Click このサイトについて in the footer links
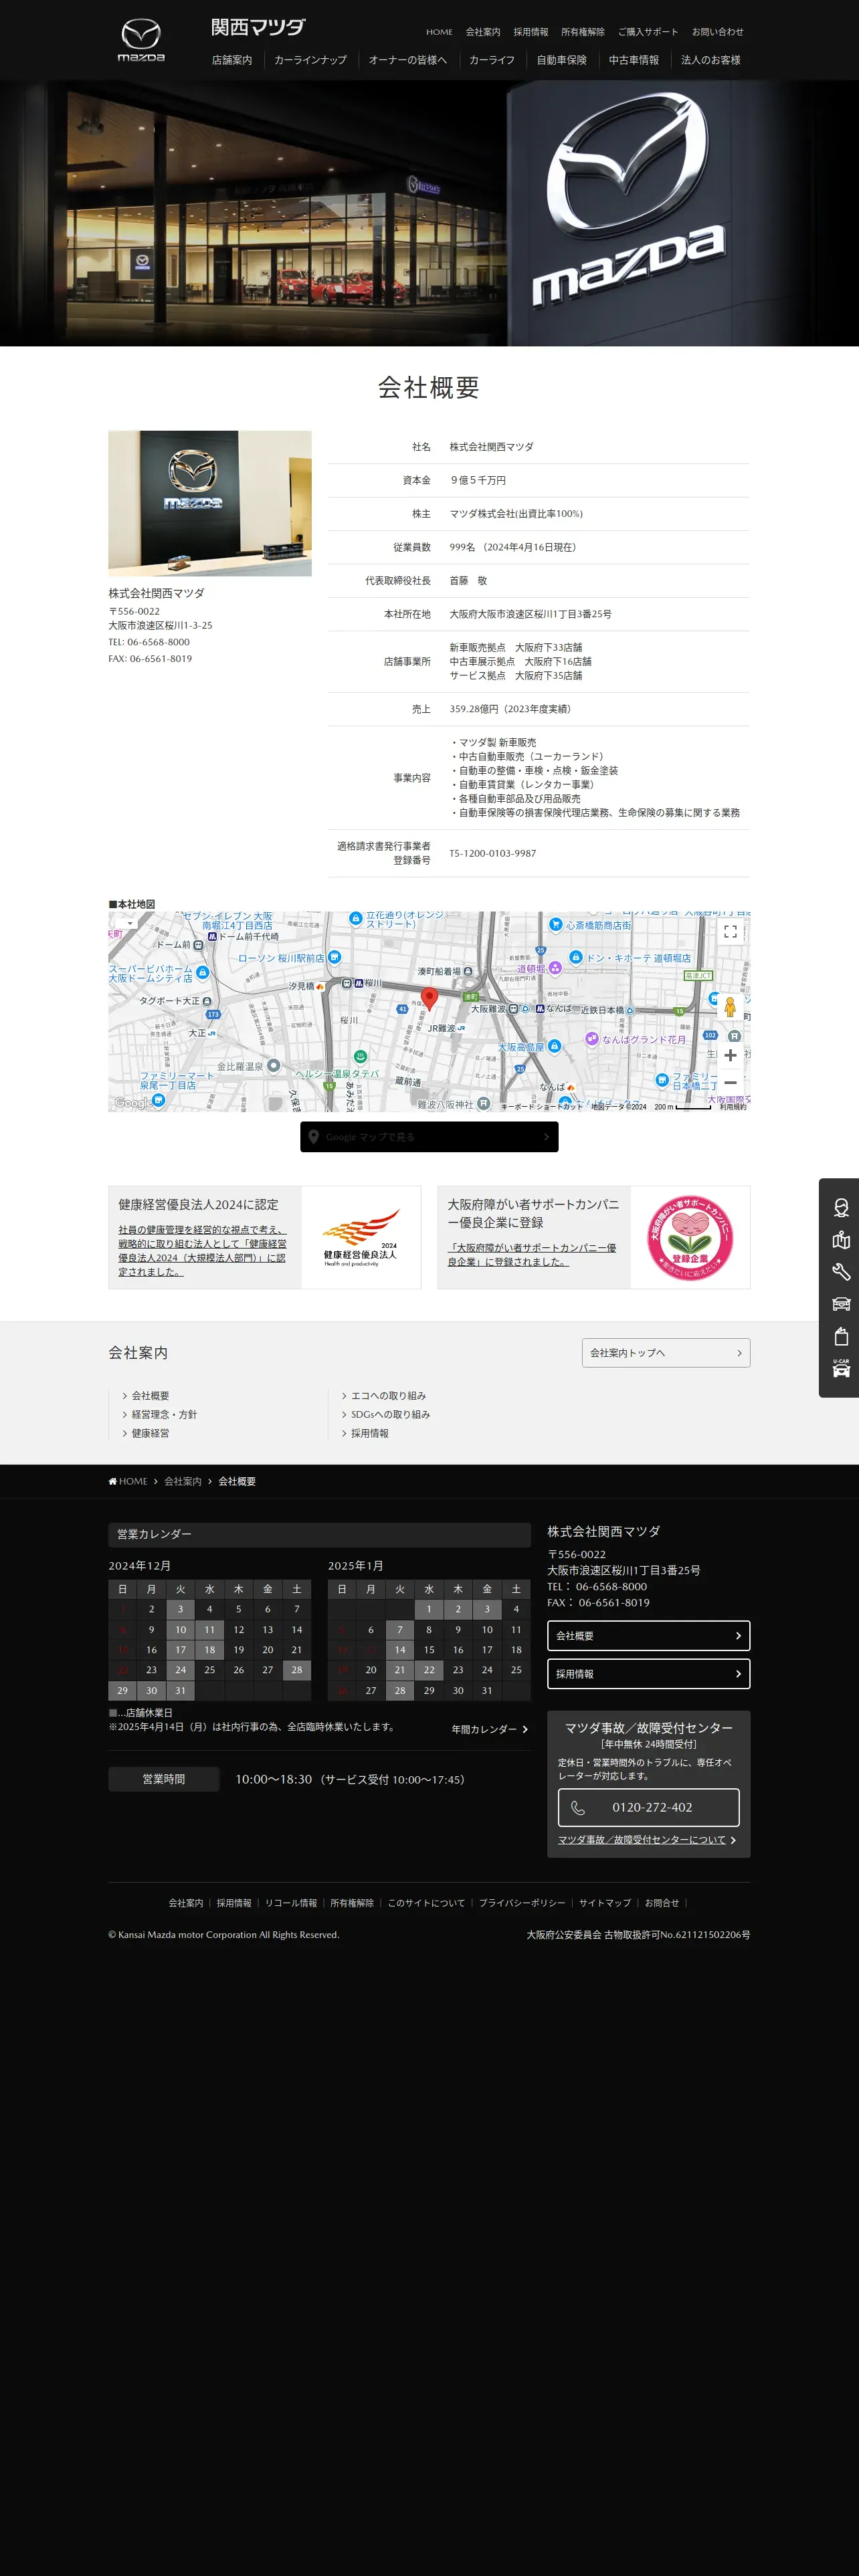859x2576 pixels. [x=426, y=1903]
